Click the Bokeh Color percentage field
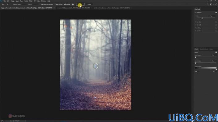 coord(214,61)
